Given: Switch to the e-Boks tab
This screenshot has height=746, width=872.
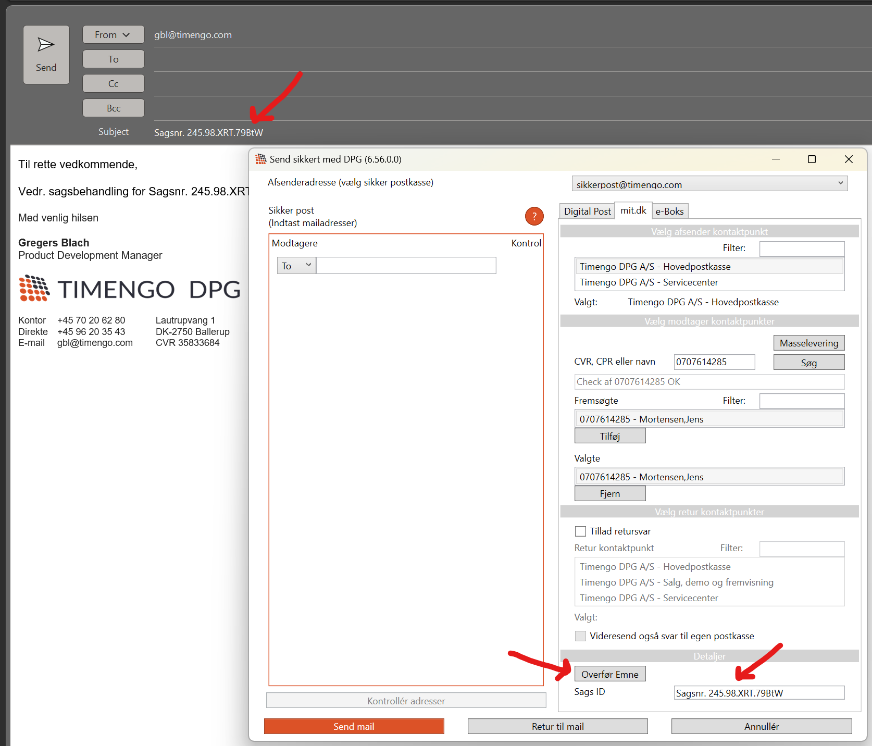Looking at the screenshot, I should tap(669, 211).
